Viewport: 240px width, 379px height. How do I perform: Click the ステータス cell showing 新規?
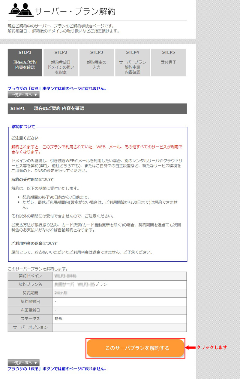click(x=119, y=319)
